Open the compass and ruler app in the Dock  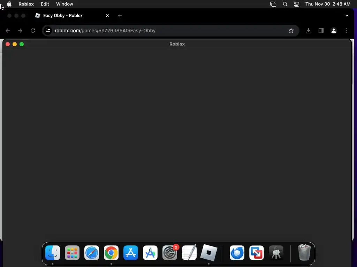pos(150,253)
